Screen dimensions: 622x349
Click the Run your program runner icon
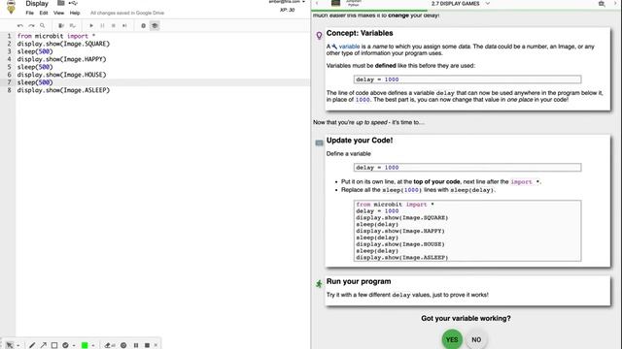pos(319,284)
